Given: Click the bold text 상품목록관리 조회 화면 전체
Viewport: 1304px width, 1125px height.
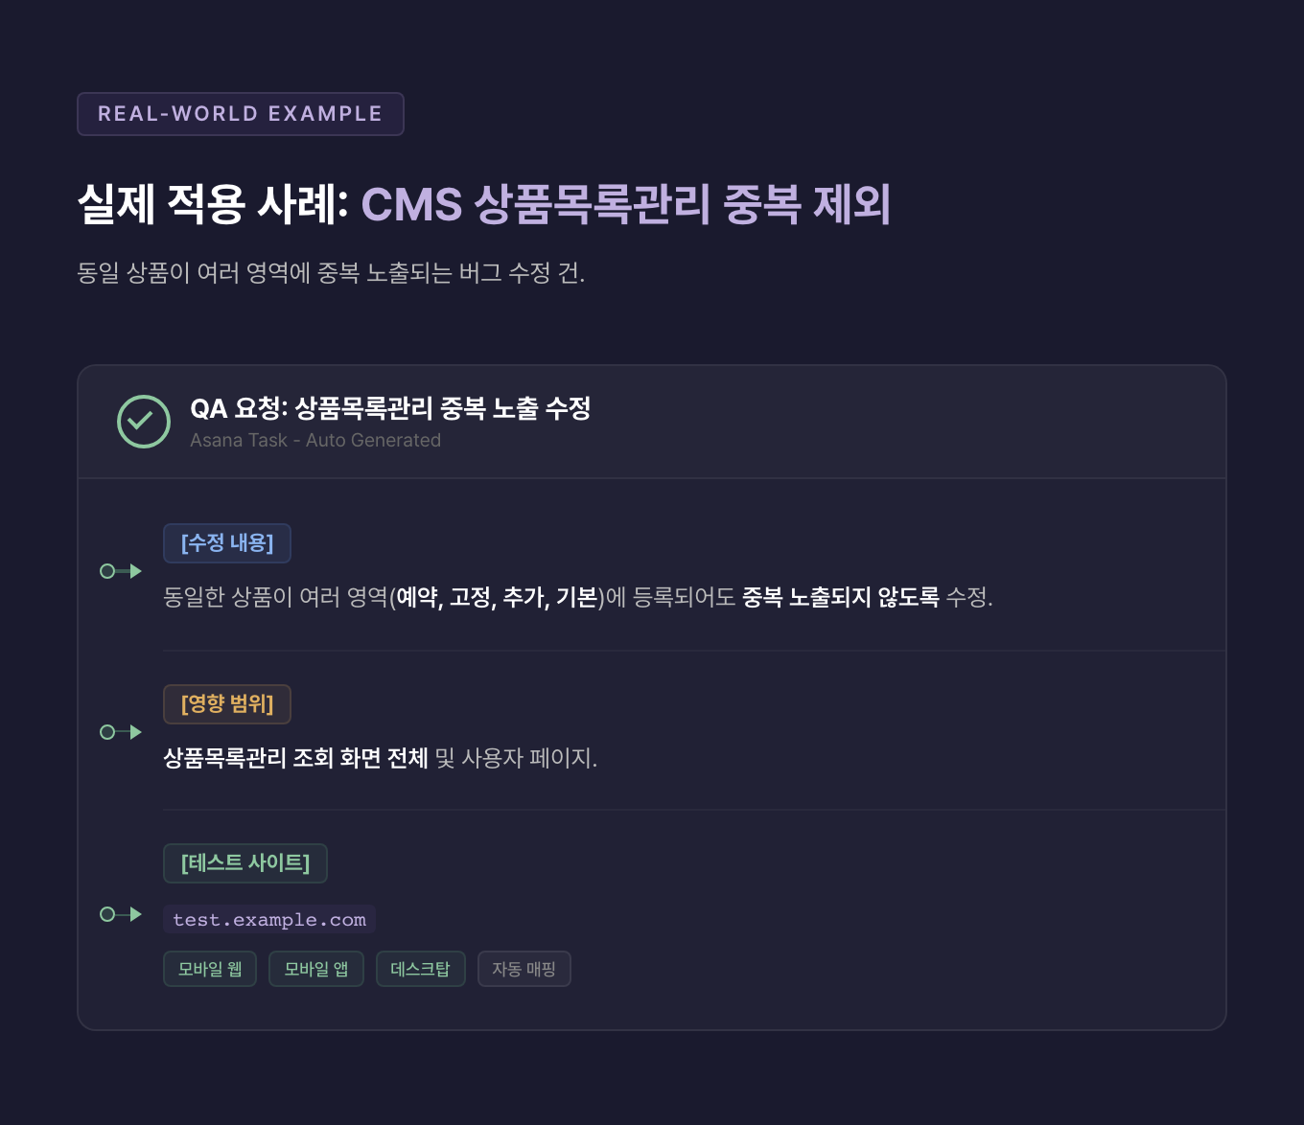Looking at the screenshot, I should (x=295, y=758).
